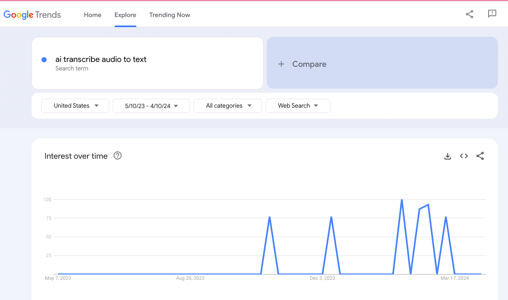Expand the Web Search type dropdown
508x300 pixels.
point(298,106)
